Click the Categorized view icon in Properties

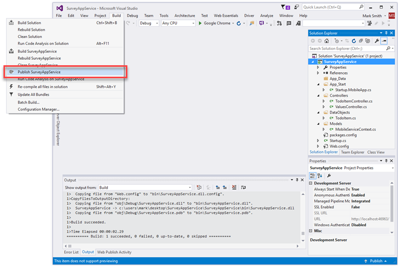[312, 175]
